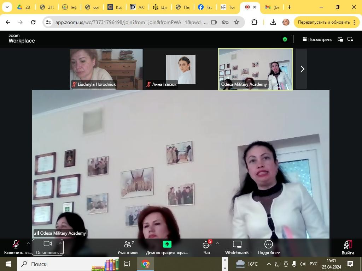Open Whiteboards
Image resolution: width=362 pixels, height=271 pixels.
tap(237, 247)
